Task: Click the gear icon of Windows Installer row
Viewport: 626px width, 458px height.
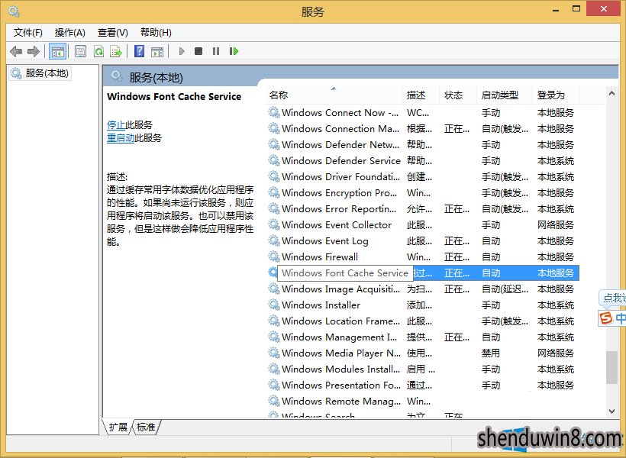Action: coord(274,305)
